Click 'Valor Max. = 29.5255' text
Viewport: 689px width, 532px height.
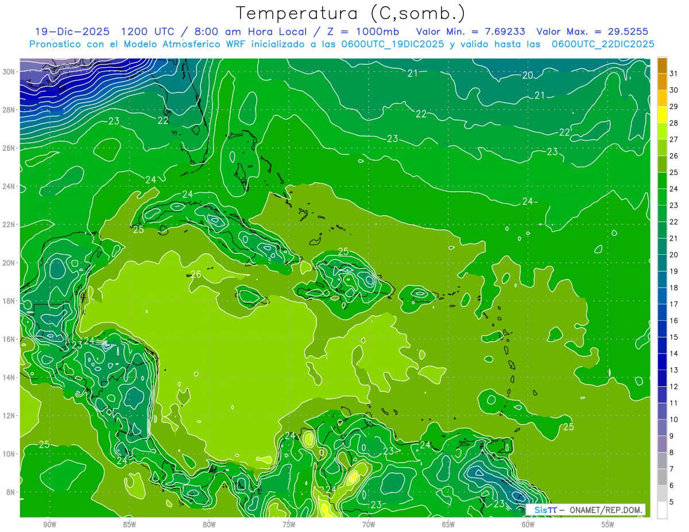(x=591, y=31)
